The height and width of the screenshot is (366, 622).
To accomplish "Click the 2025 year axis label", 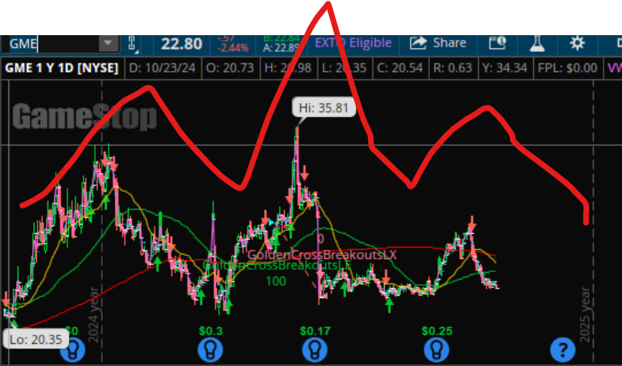I will [585, 315].
